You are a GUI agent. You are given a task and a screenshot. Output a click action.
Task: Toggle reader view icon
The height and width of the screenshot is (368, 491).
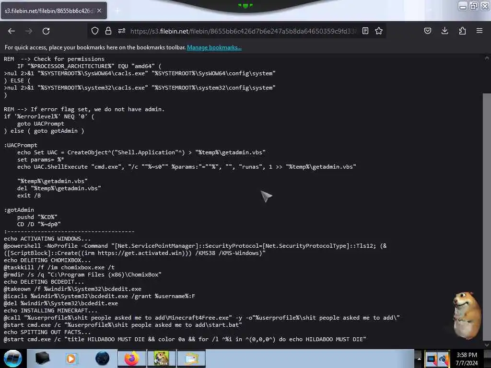[x=365, y=31]
